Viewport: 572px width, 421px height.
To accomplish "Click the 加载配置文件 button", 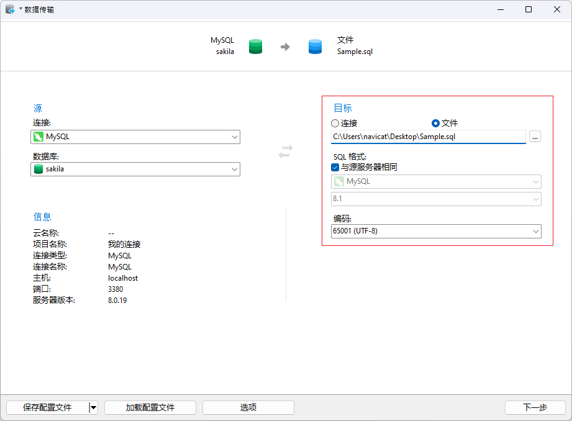I will (x=150, y=407).
